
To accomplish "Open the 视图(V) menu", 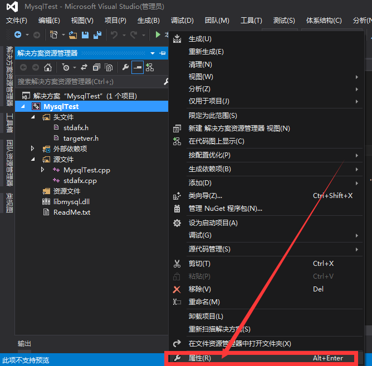I will [82, 21].
